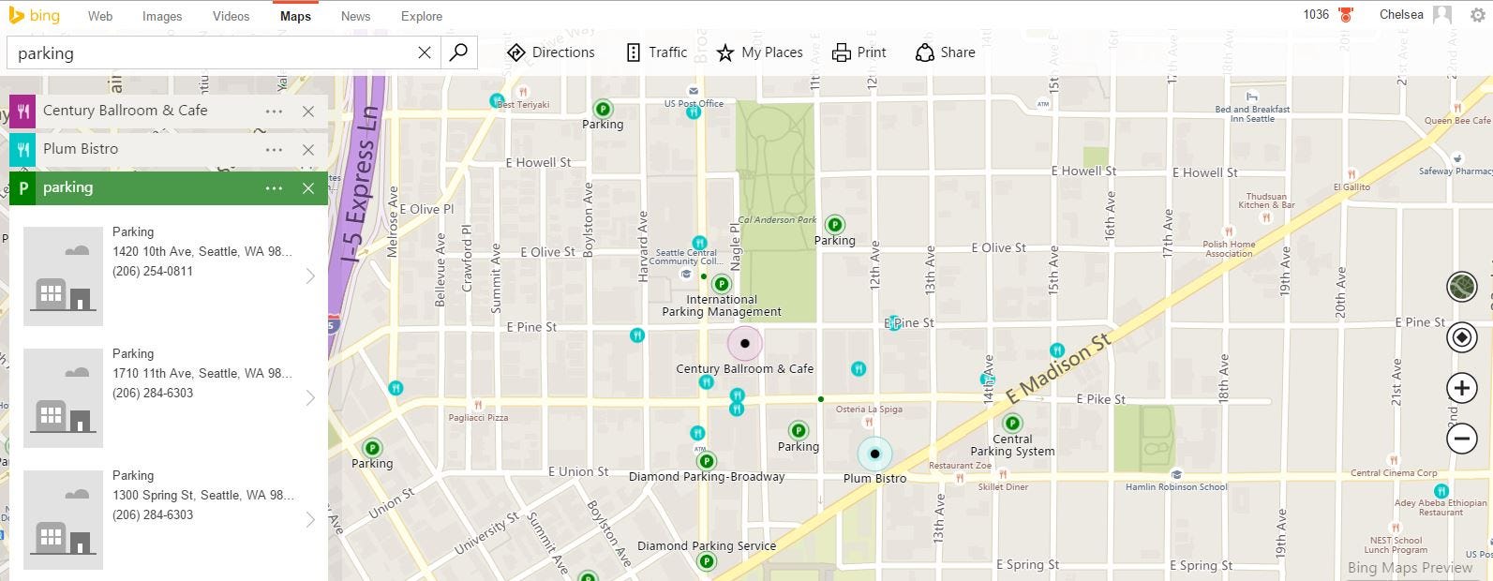The width and height of the screenshot is (1493, 581).
Task: Open Bing settings gear
Action: coord(1478,15)
